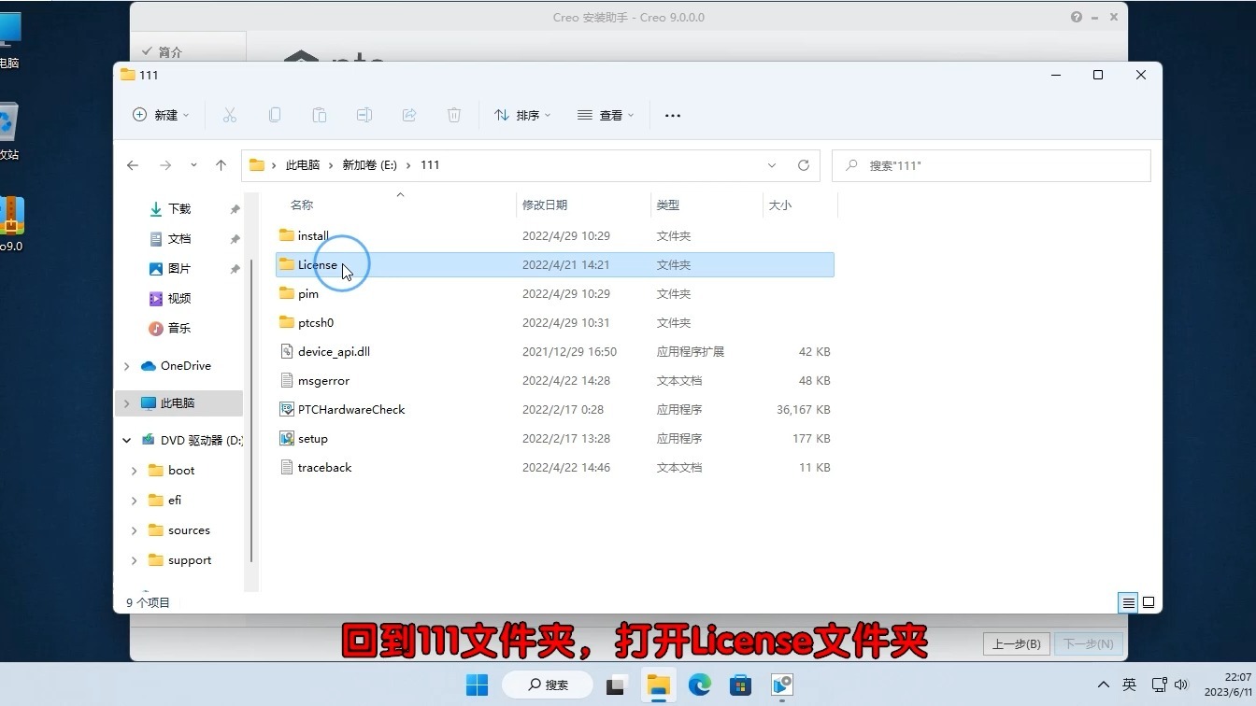Viewport: 1256px width, 706px height.
Task: Open the address bar history dropdown
Action: coord(772,164)
